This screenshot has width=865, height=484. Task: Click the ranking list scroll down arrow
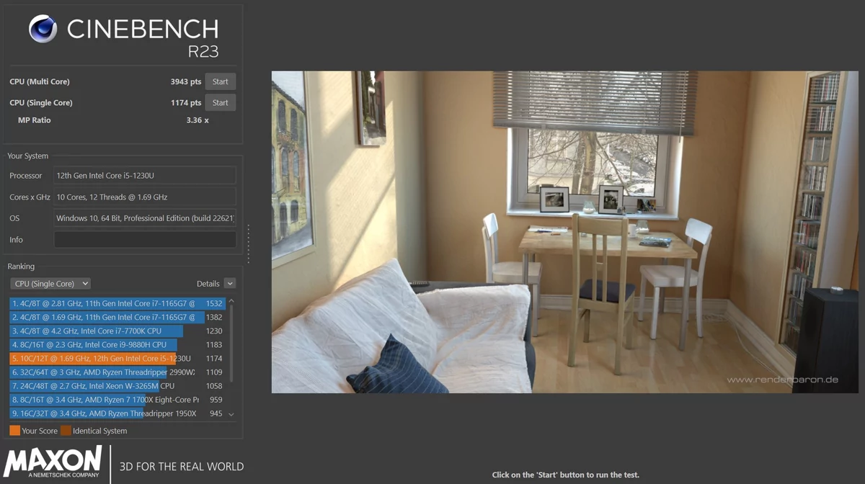point(231,415)
